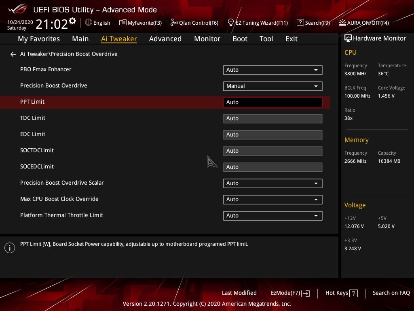The height and width of the screenshot is (311, 414).
Task: Click the SOCTDCLimit input field
Action: [273, 151]
